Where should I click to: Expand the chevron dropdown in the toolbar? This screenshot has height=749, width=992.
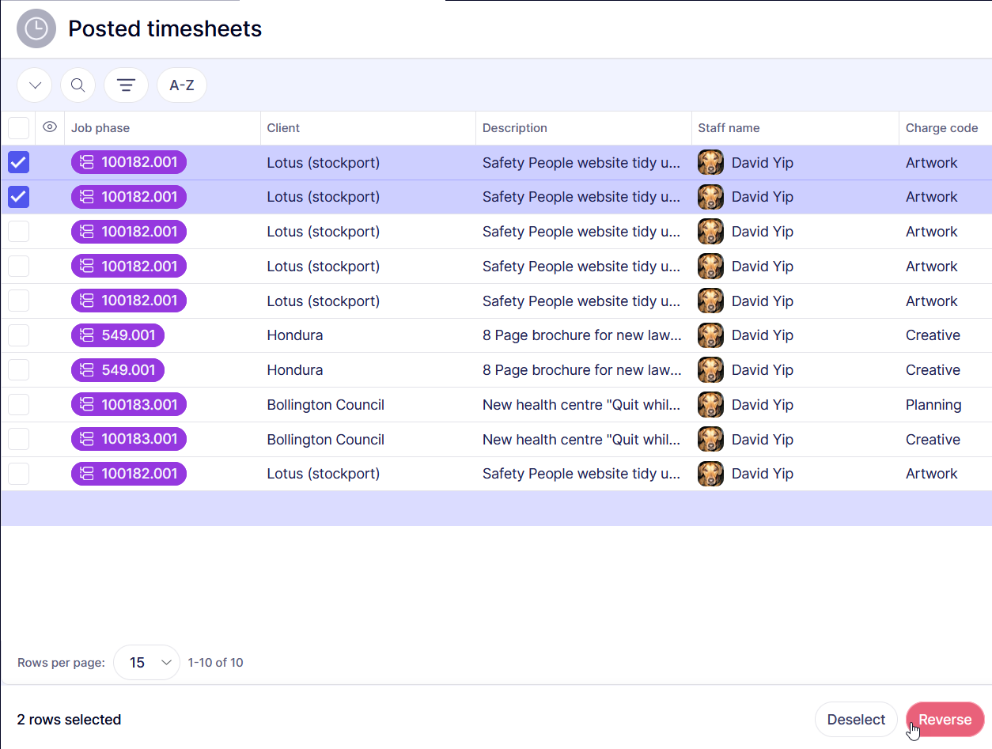[34, 85]
